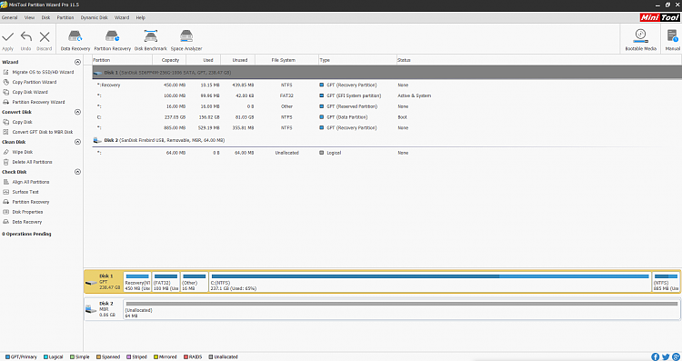
Task: Open the Partition menu
Action: [x=65, y=18]
